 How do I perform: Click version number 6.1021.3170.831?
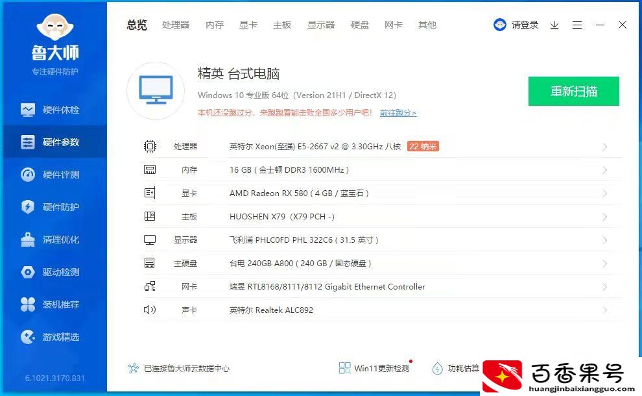coord(55,378)
